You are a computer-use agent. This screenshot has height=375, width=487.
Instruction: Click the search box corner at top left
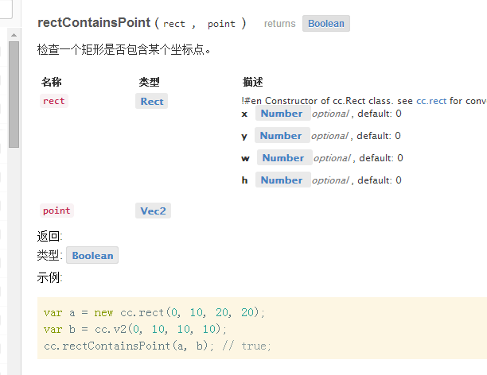pyautogui.click(x=6, y=10)
